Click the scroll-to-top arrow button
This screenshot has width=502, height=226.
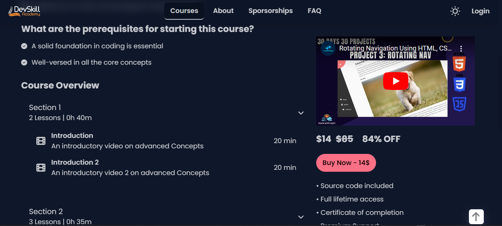tap(476, 216)
